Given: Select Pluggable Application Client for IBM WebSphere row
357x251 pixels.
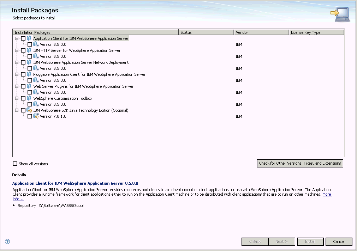Looking at the screenshot, I should 89,74.
